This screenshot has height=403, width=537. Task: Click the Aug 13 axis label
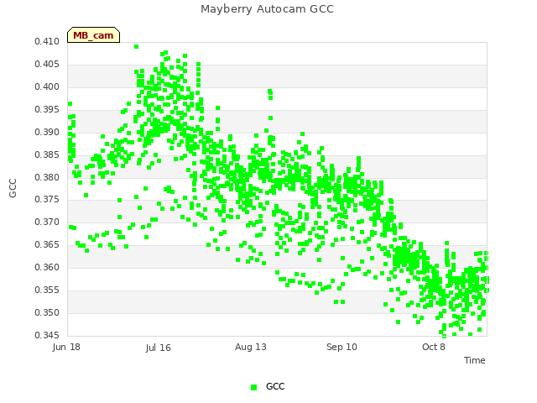click(251, 347)
